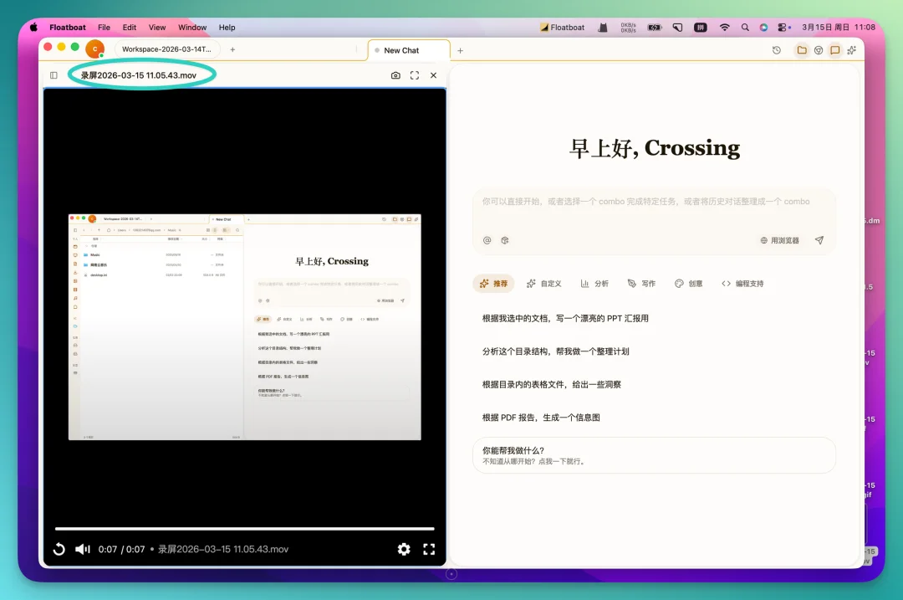Screen dimensions: 903x600
Task: Send the message with the paper plane icon
Action: coord(818,240)
